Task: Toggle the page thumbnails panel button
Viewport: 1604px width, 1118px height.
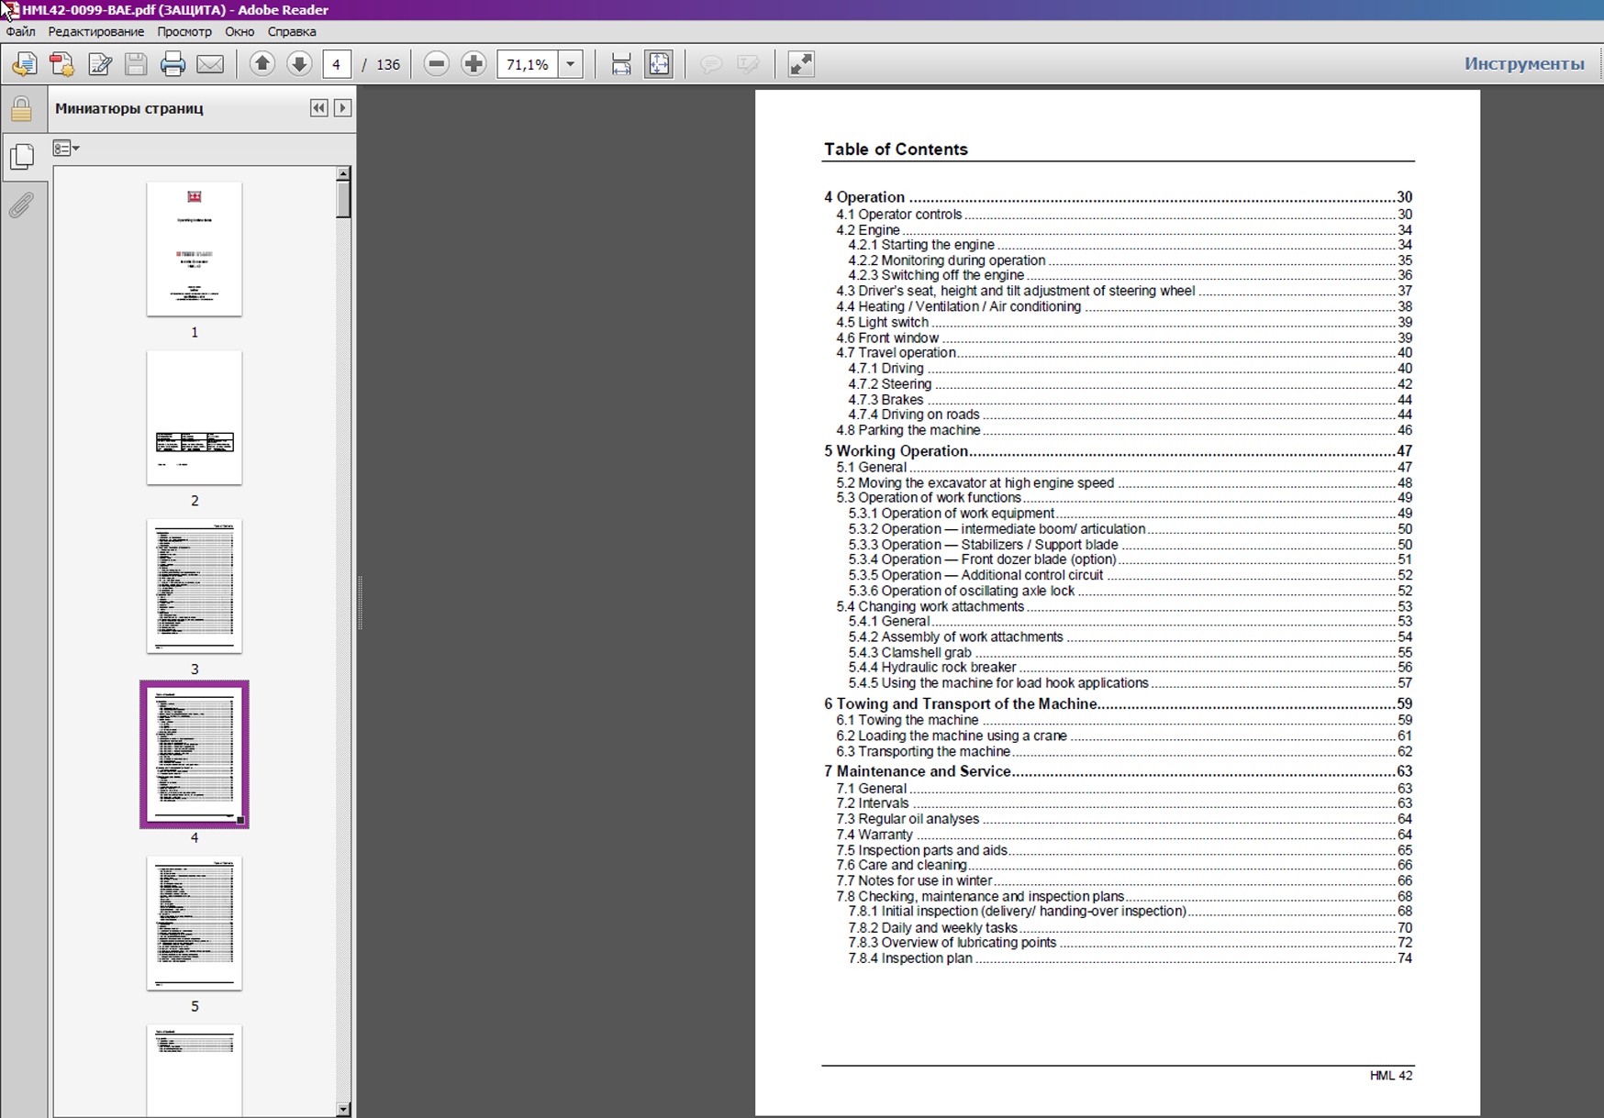Action: pyautogui.click(x=22, y=157)
